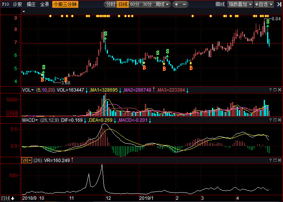Click the DIF=0.169 value

(72, 120)
